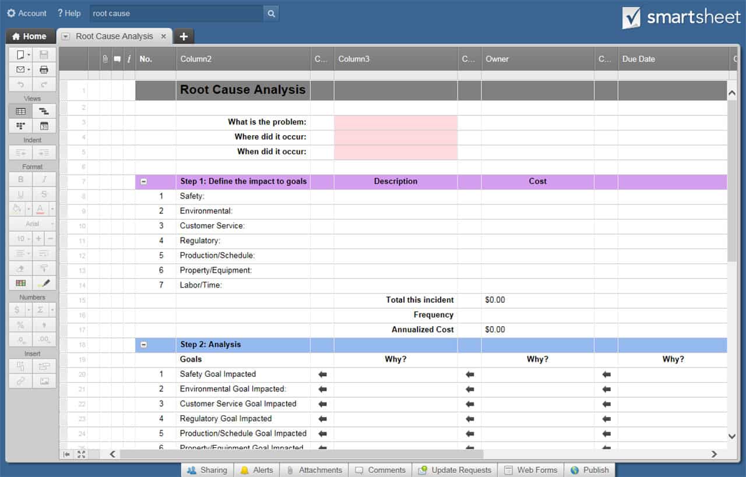Open the Sharing panel
The height and width of the screenshot is (477, 746).
(x=207, y=470)
